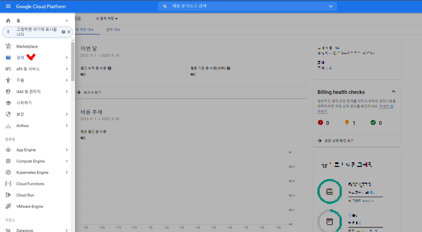Expand the Compute Engine submenu chevron

(x=67, y=161)
